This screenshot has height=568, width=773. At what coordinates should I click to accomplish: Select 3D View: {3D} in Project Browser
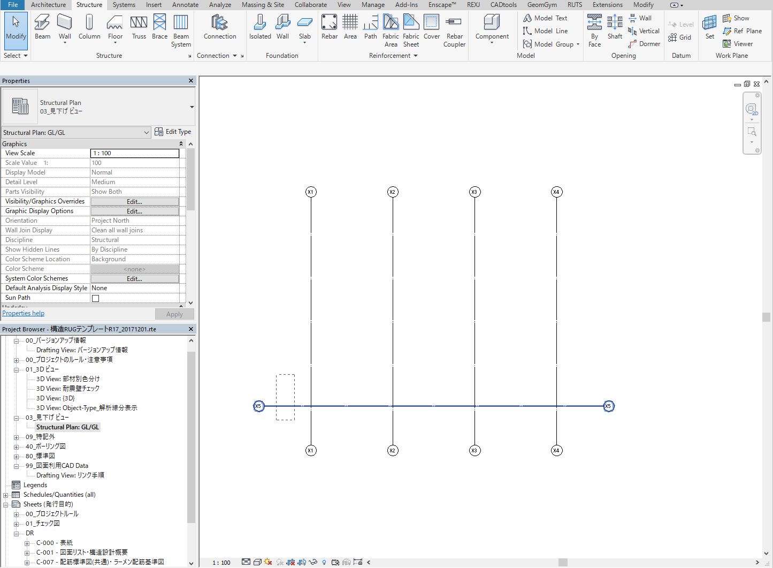(x=56, y=398)
